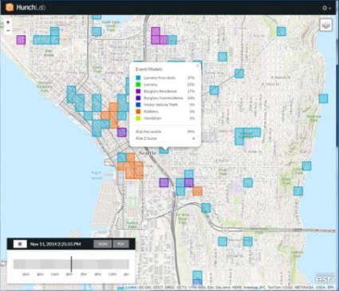Click the Seattle city label on map

tap(148, 153)
